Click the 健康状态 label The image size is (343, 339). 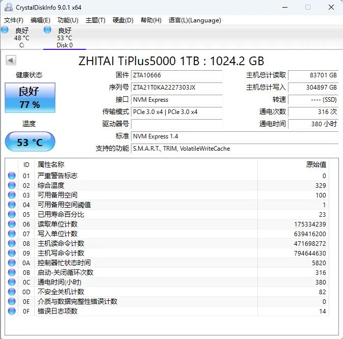click(29, 75)
